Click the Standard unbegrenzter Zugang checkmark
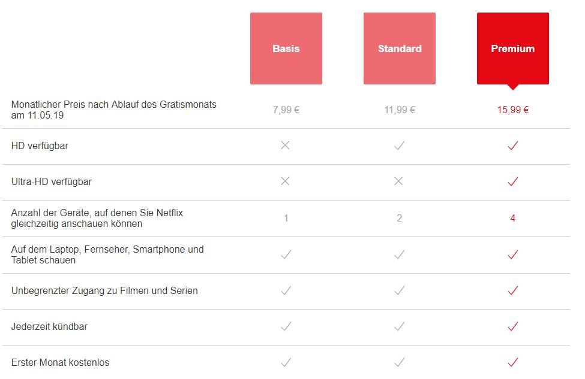This screenshot has height=379, width=585. click(x=399, y=290)
